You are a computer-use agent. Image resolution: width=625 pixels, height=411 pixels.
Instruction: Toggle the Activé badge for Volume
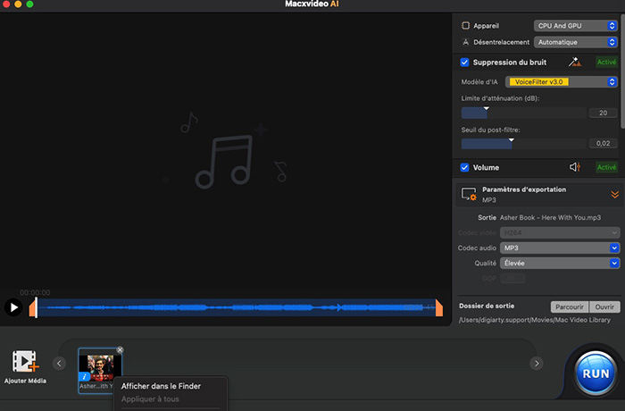click(606, 167)
